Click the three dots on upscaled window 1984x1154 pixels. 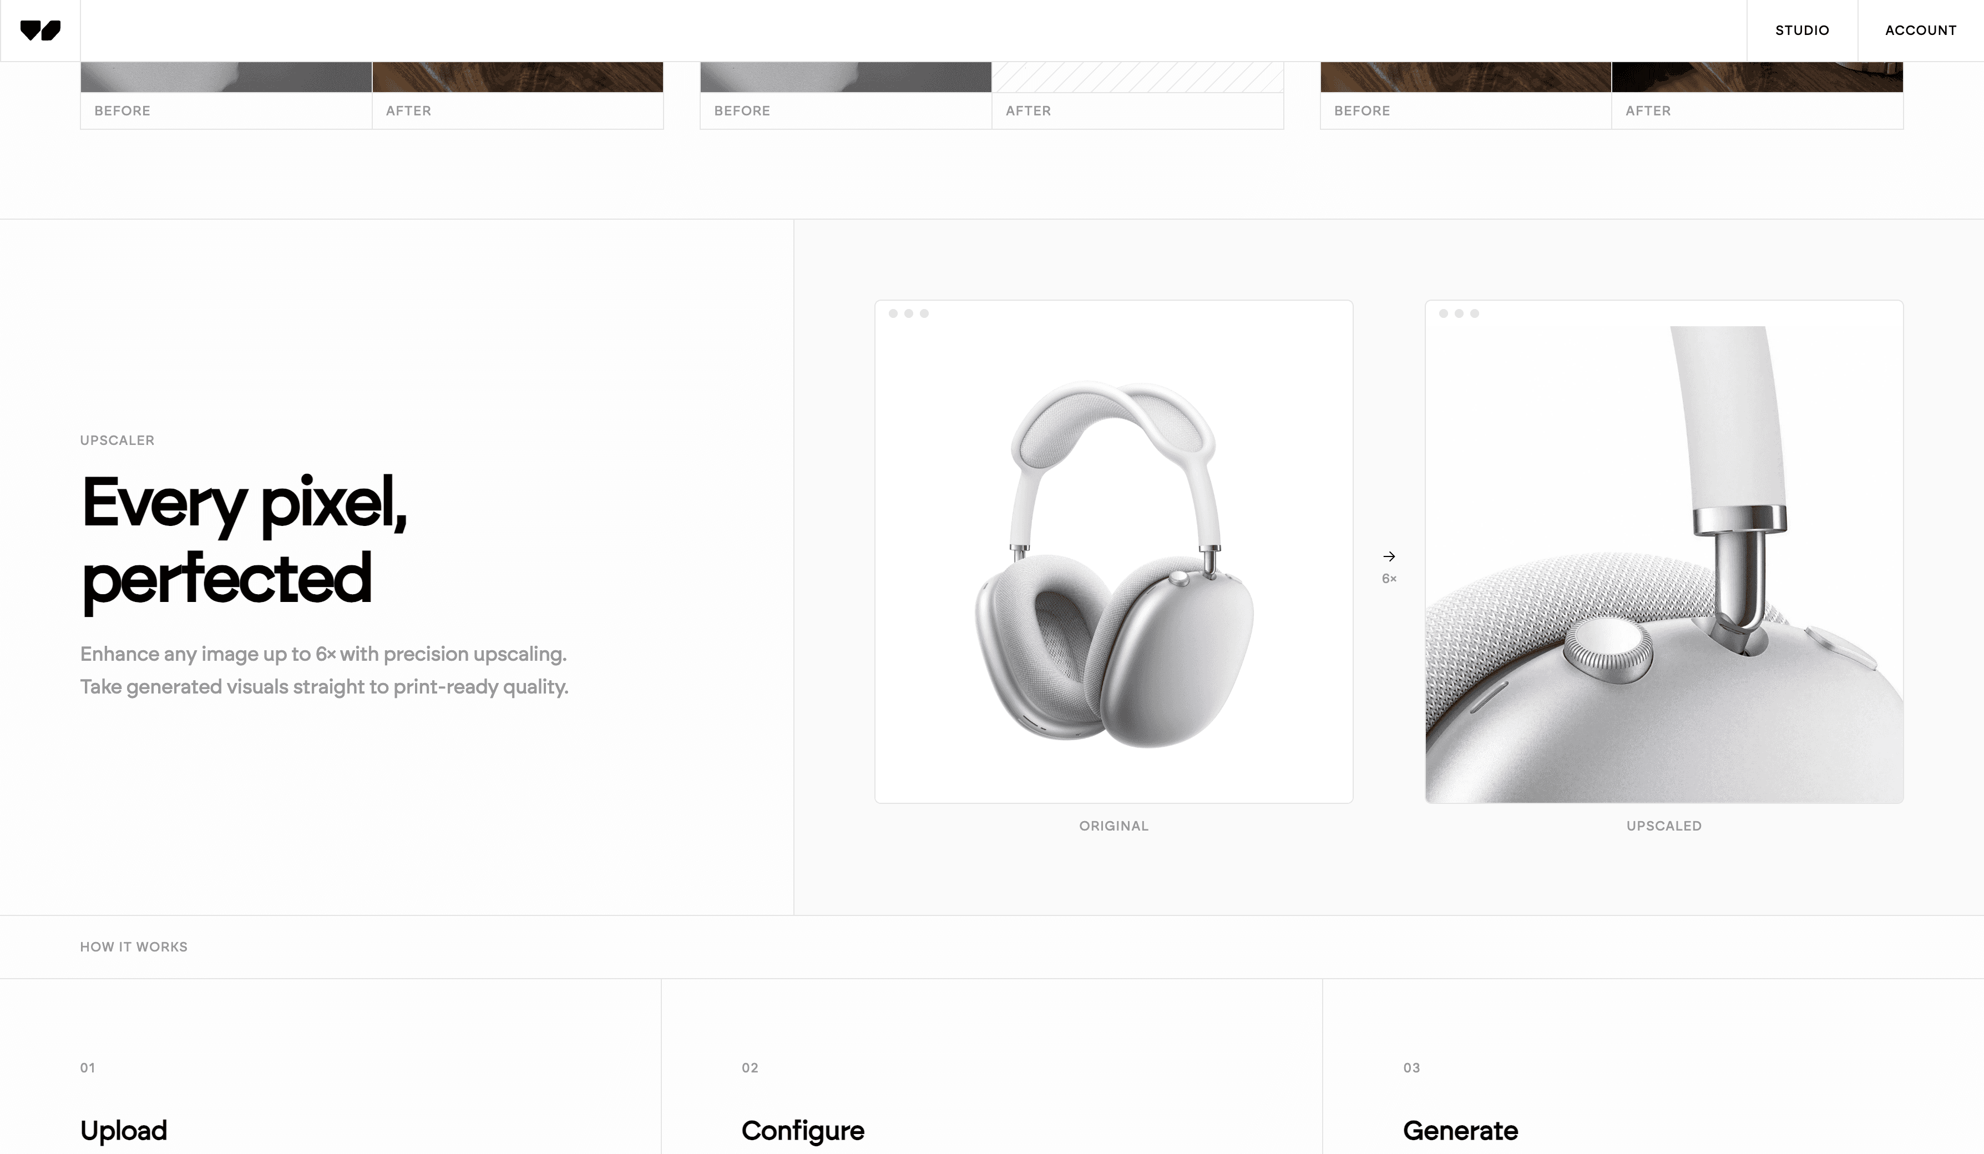pos(1459,313)
